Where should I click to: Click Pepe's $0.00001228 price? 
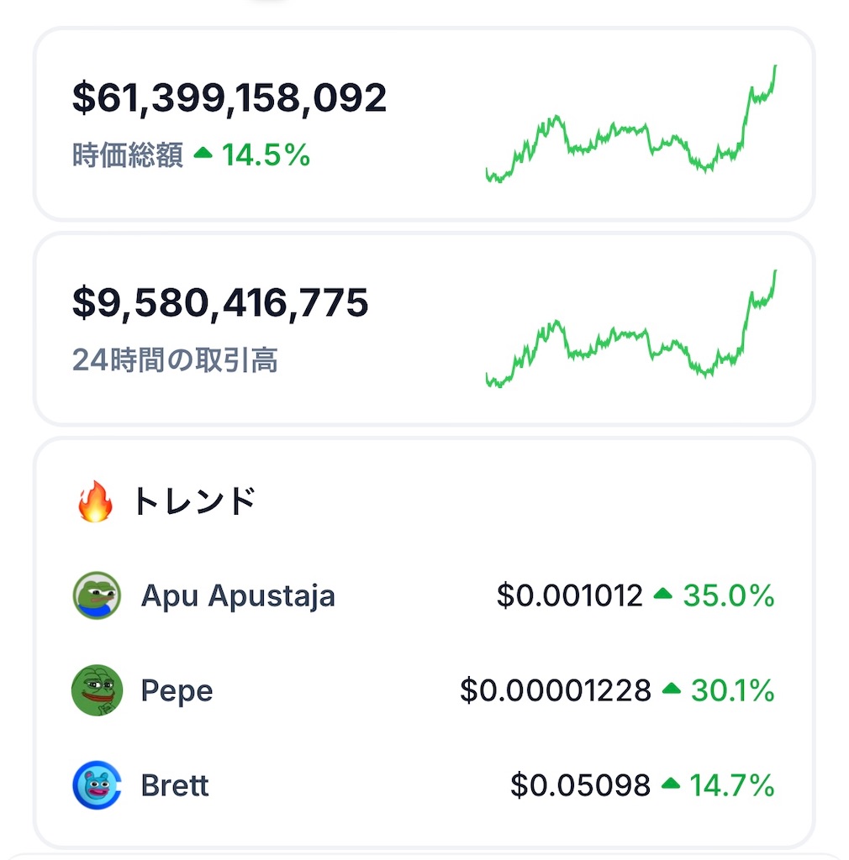tap(556, 690)
